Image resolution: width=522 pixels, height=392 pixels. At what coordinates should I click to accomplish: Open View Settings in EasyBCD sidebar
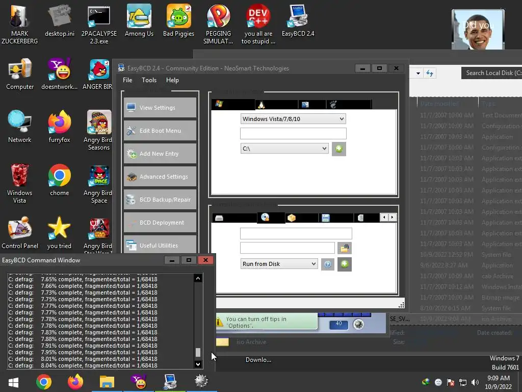click(x=160, y=107)
